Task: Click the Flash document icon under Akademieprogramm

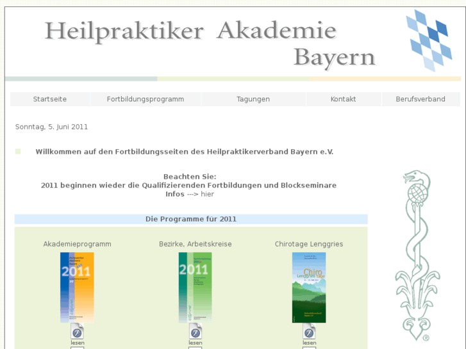Action: [x=78, y=331]
